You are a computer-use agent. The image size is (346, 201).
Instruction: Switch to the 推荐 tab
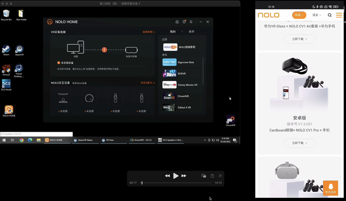pyautogui.click(x=191, y=32)
